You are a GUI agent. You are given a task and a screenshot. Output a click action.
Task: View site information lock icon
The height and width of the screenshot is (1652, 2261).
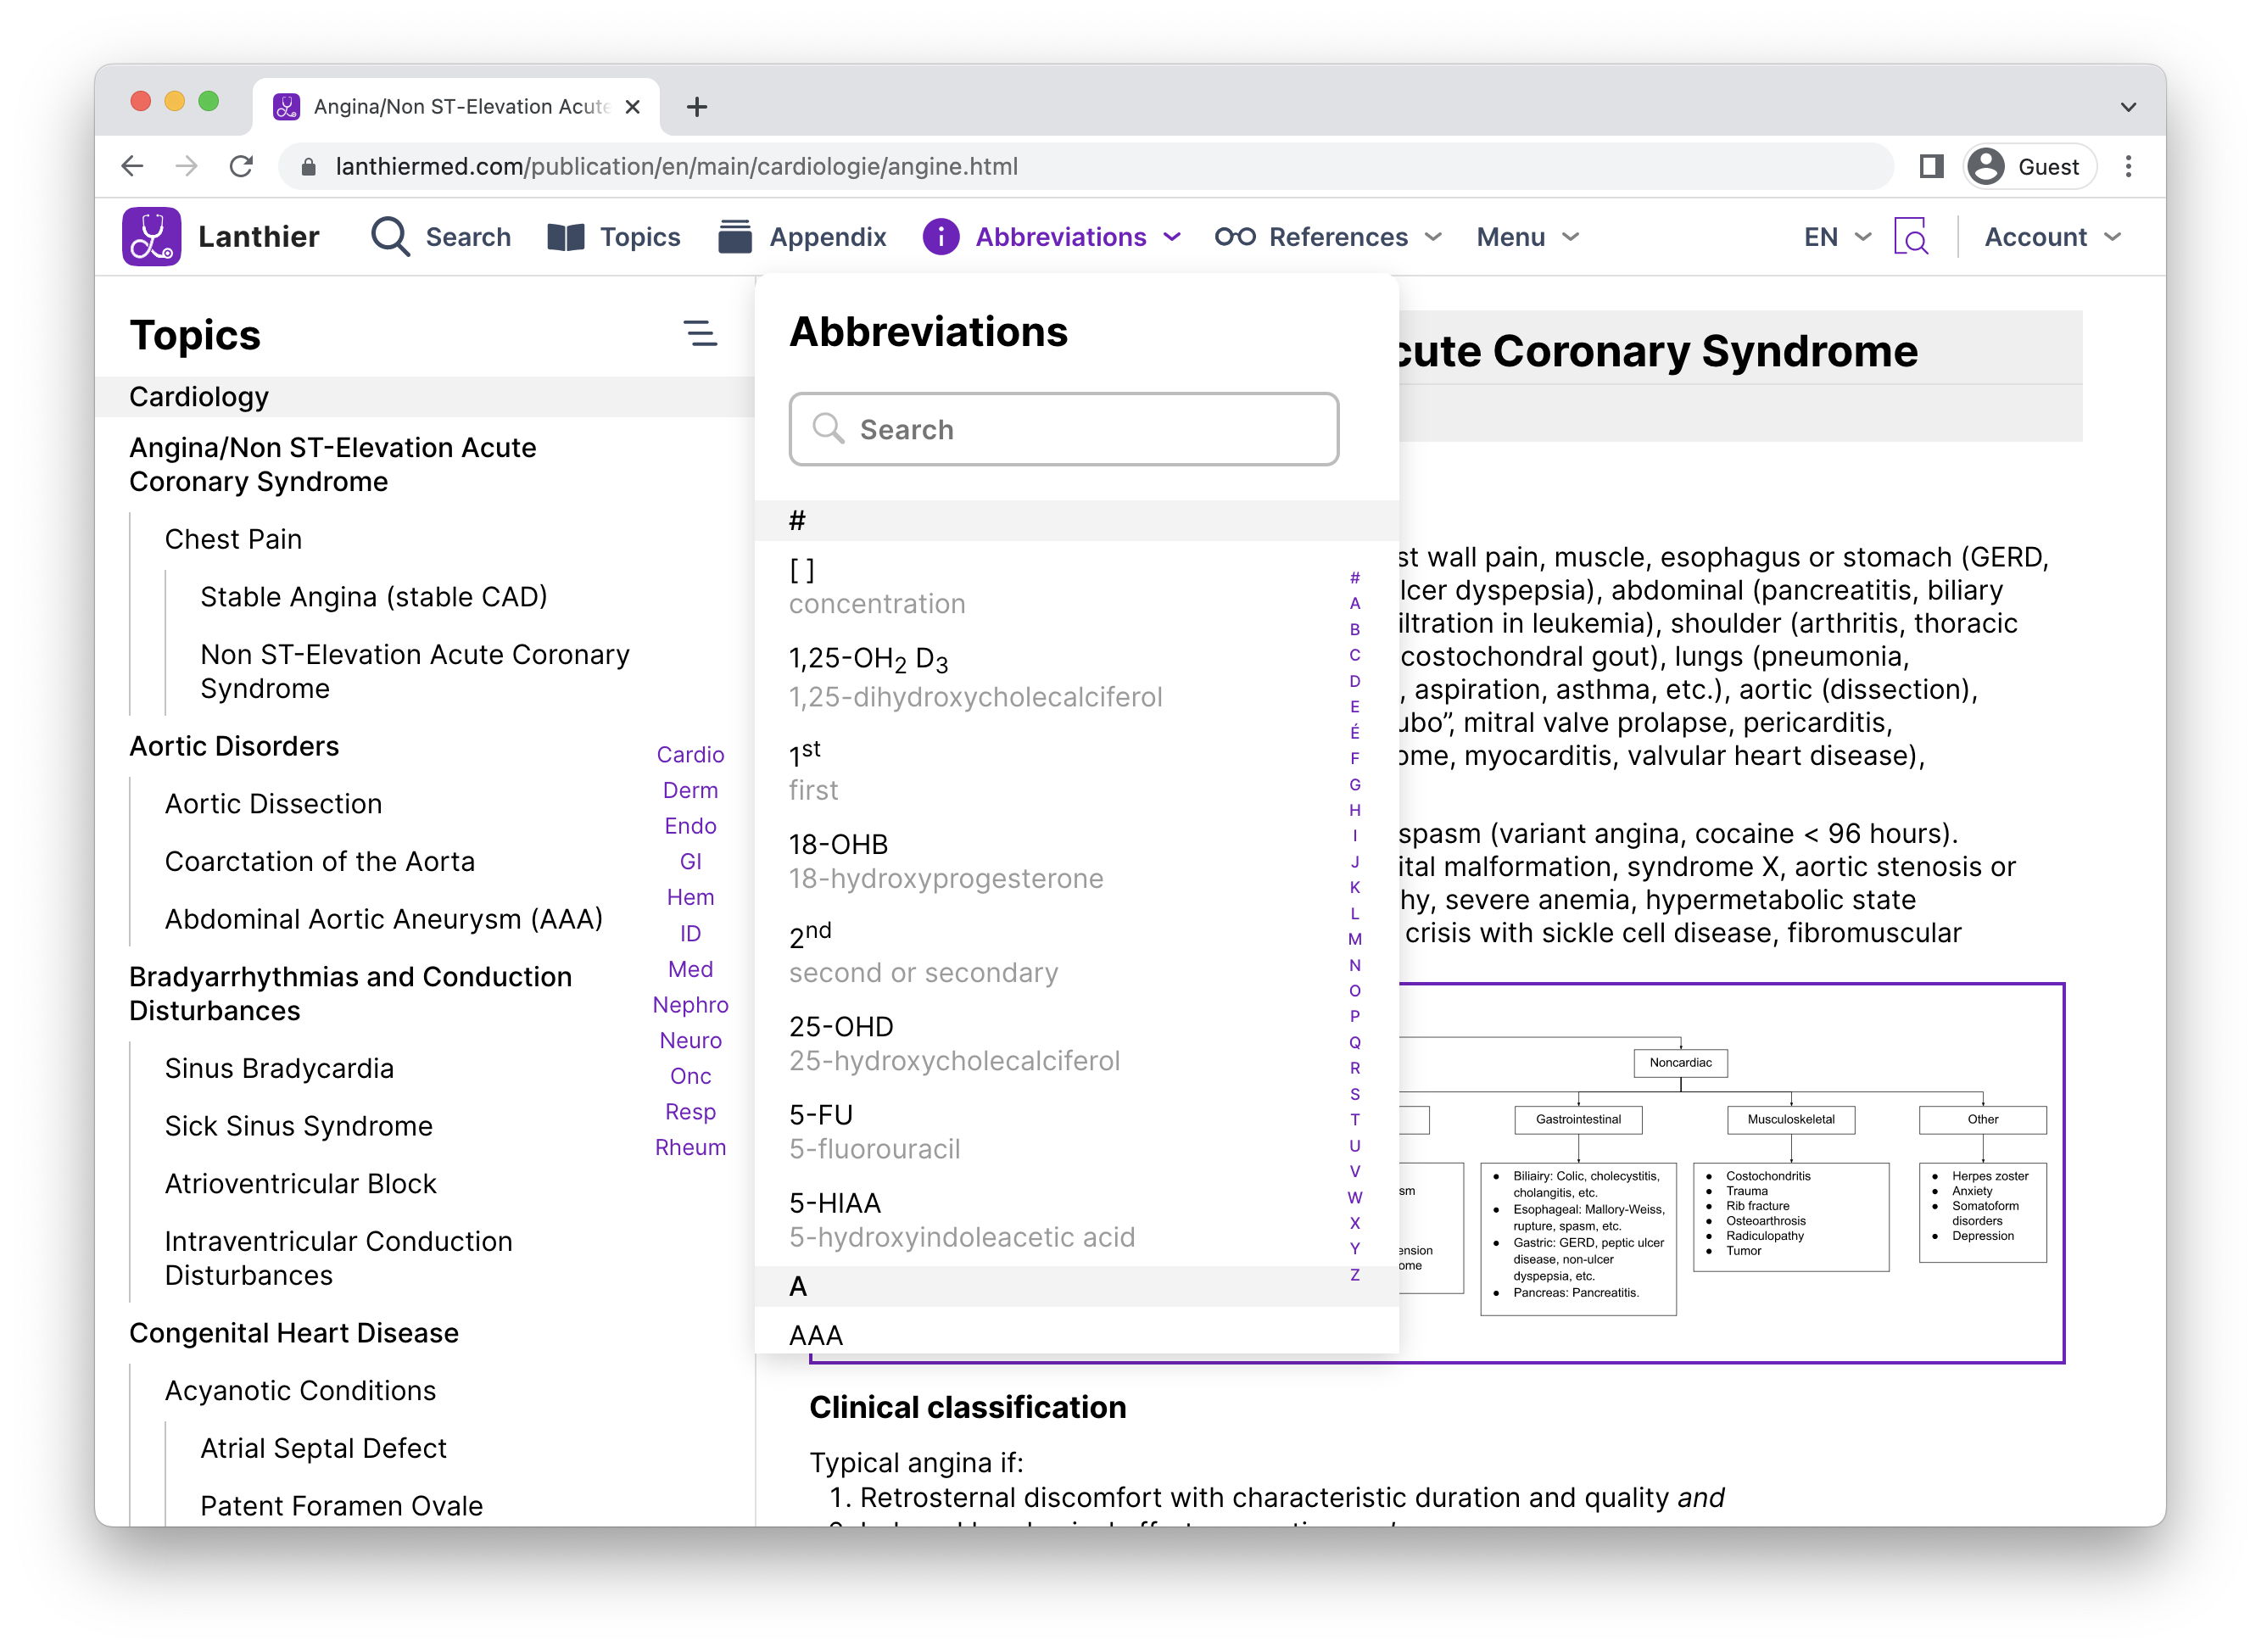pyautogui.click(x=309, y=166)
